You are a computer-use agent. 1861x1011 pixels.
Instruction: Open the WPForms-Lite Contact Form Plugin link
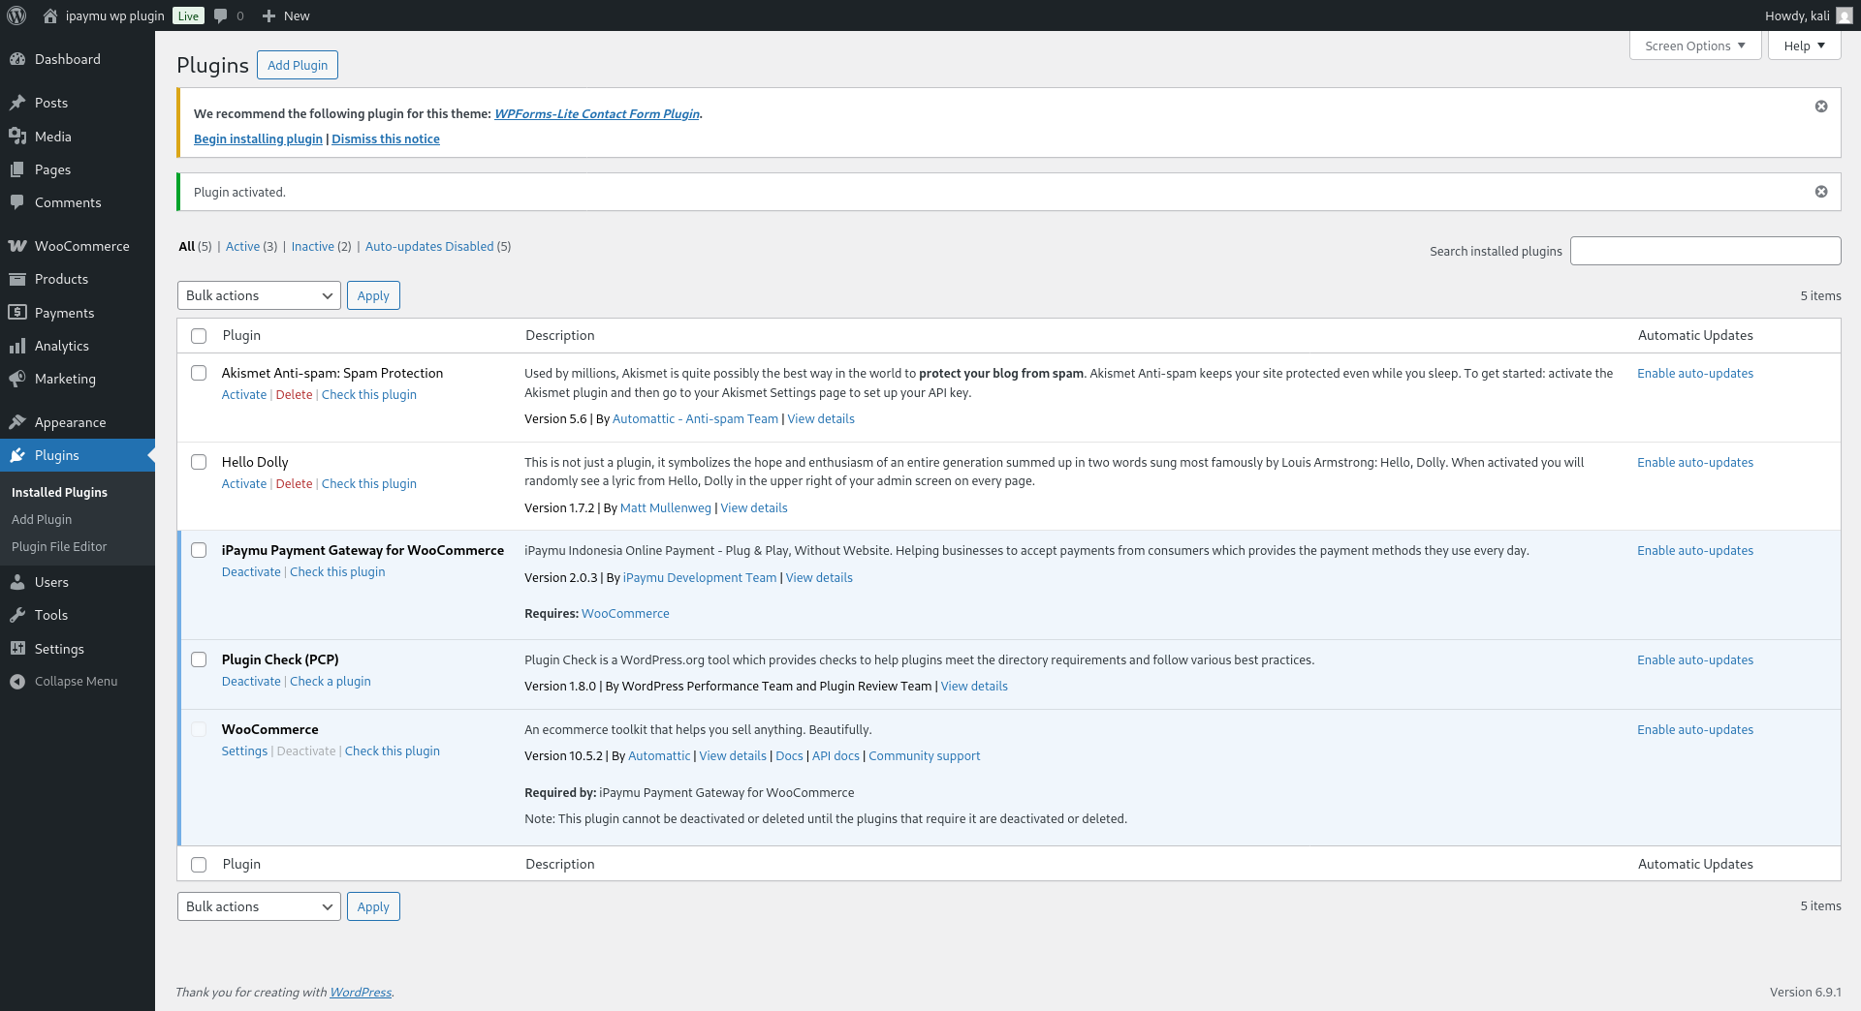[597, 113]
